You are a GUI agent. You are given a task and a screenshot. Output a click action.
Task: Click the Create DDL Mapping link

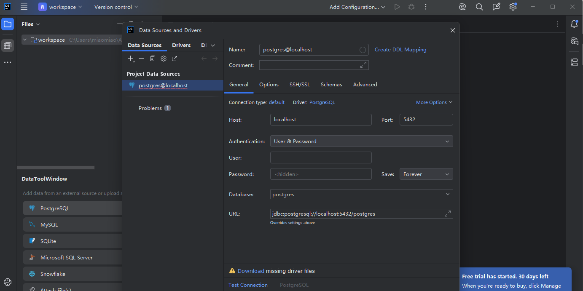[400, 50]
